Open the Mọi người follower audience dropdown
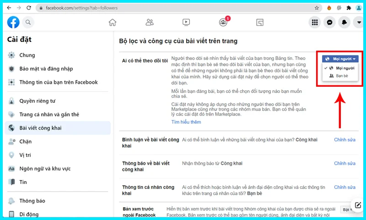 (x=340, y=59)
